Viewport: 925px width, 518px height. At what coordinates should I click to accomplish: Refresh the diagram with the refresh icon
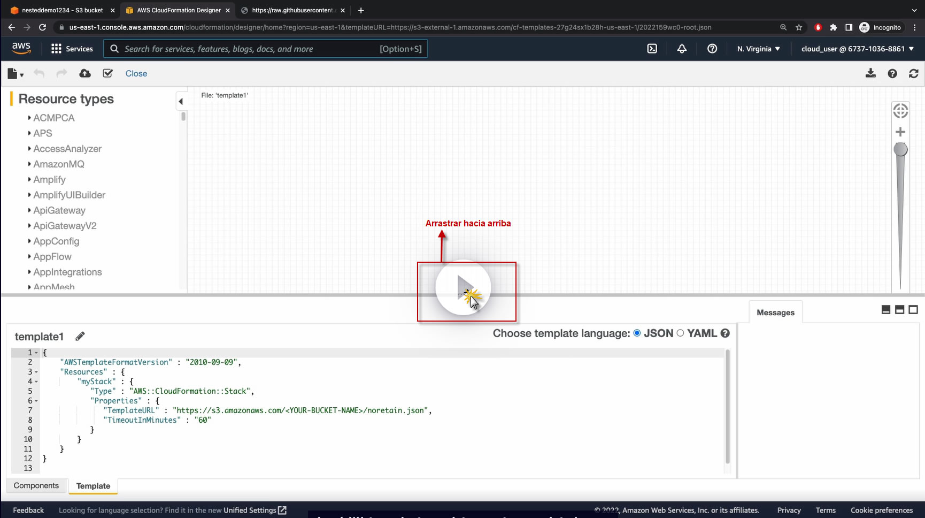point(914,73)
